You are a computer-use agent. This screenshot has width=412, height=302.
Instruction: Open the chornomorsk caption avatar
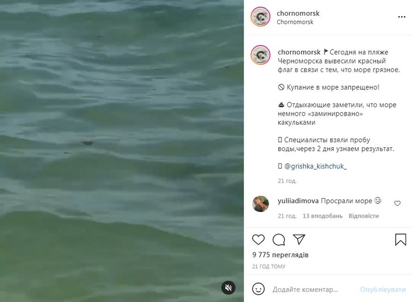(261, 55)
